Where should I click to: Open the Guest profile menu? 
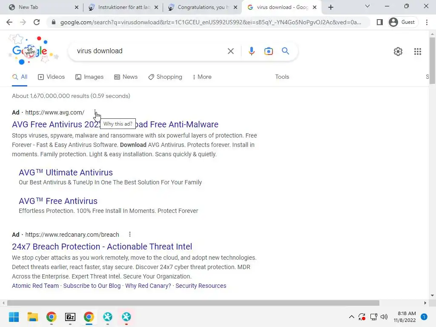coord(403,22)
